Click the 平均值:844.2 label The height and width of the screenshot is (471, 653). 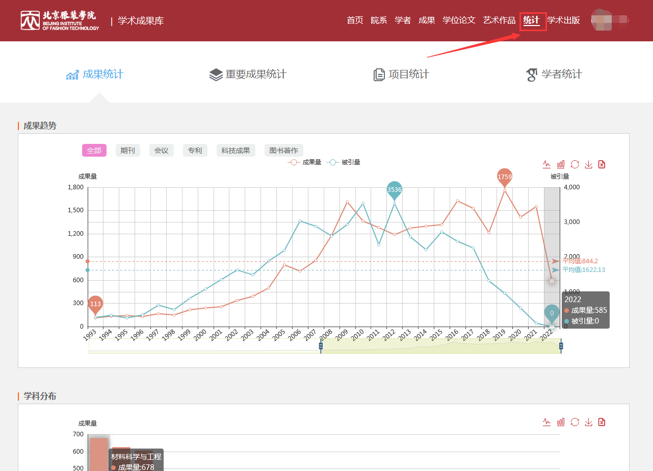pyautogui.click(x=580, y=261)
